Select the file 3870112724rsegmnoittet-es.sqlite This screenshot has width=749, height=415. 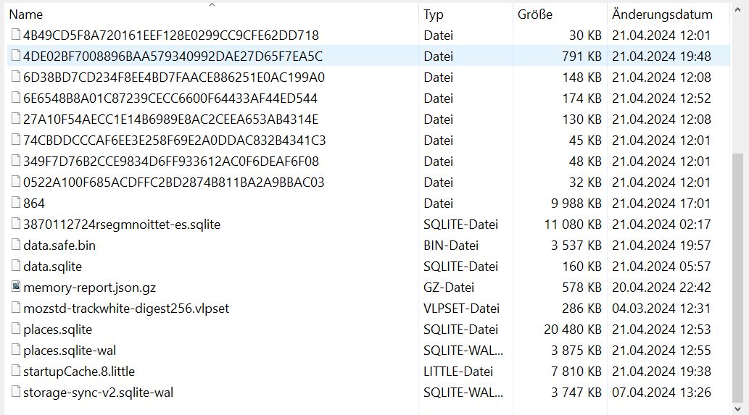[121, 224]
